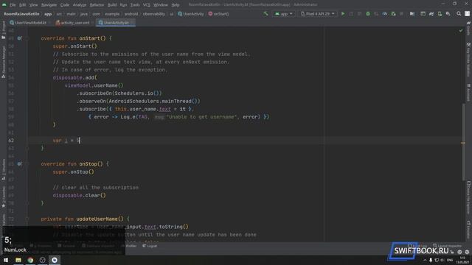Click line number 62 in gutter
The height and width of the screenshot is (265, 472).
click(11, 141)
